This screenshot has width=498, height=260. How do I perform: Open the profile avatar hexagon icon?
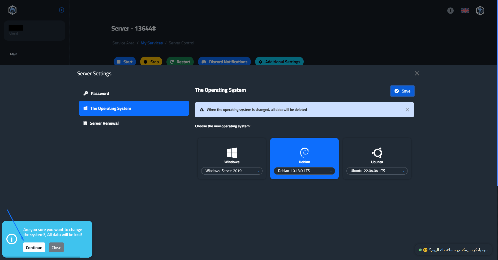click(x=480, y=11)
